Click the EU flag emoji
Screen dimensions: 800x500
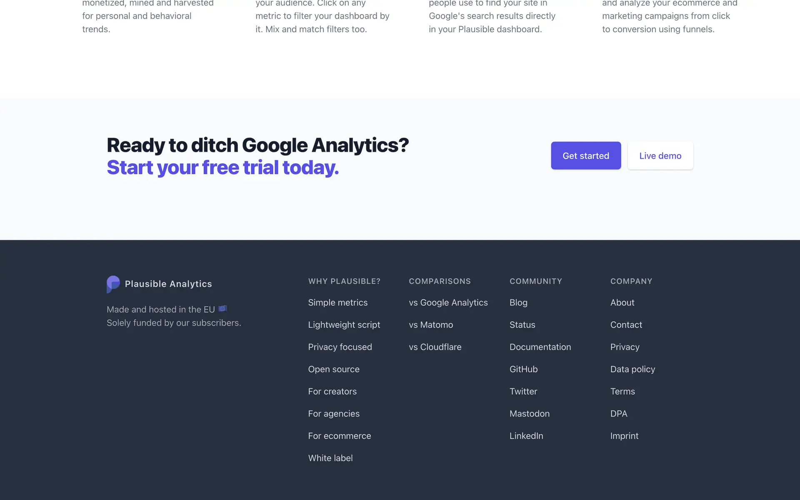[x=222, y=309]
